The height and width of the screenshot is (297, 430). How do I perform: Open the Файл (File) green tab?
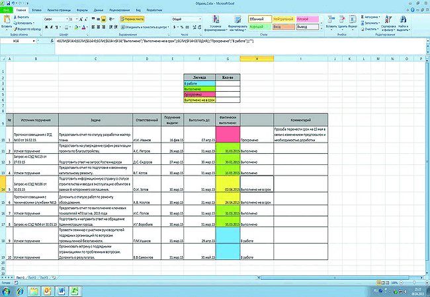(7, 10)
